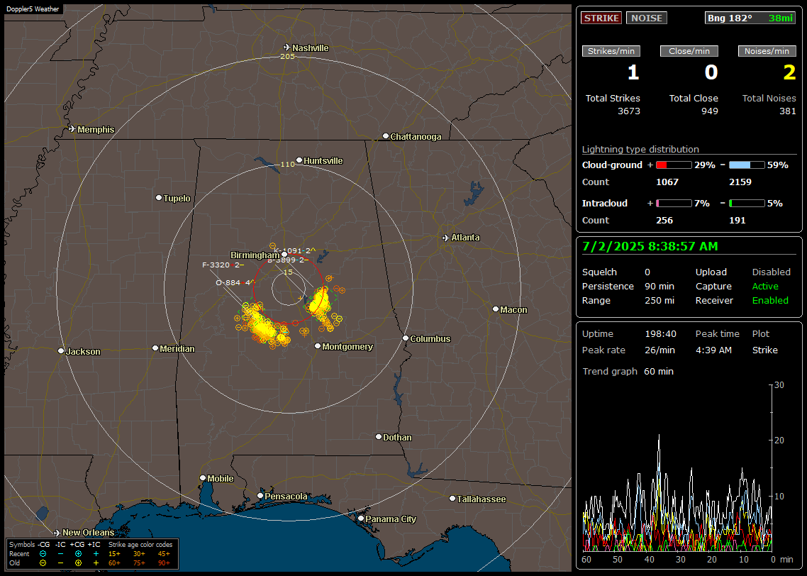Click the Receiver status Enabled

pyautogui.click(x=770, y=300)
